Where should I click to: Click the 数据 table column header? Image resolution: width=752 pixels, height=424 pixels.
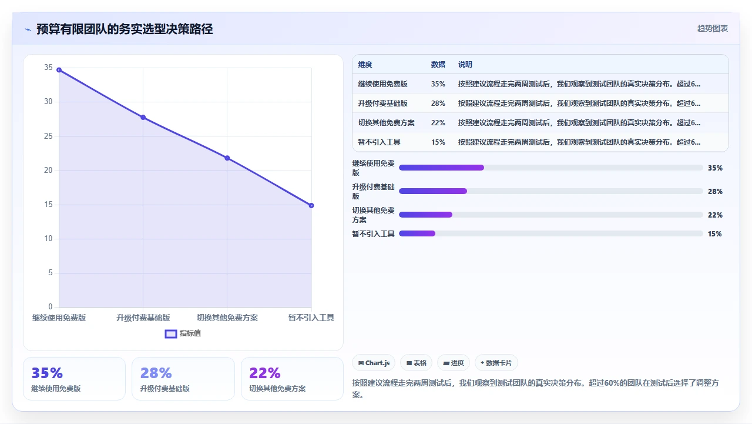point(438,65)
